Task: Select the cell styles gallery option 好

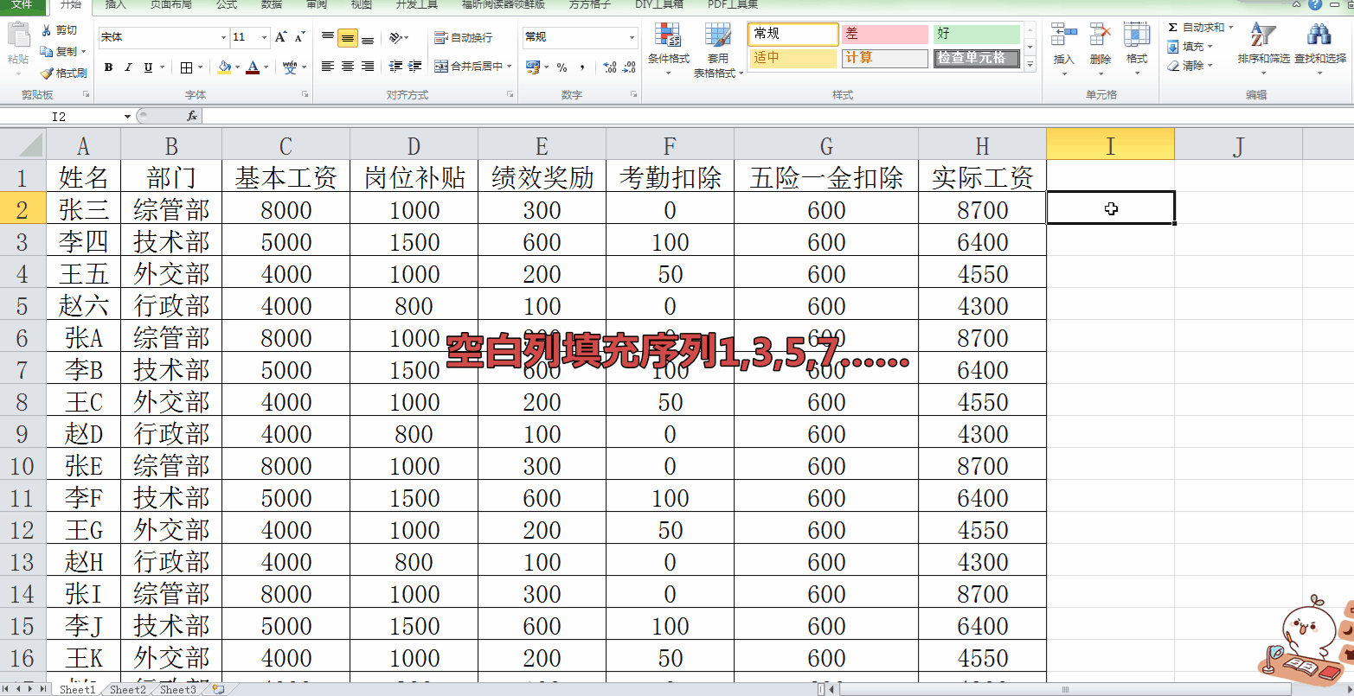Action: click(x=977, y=33)
